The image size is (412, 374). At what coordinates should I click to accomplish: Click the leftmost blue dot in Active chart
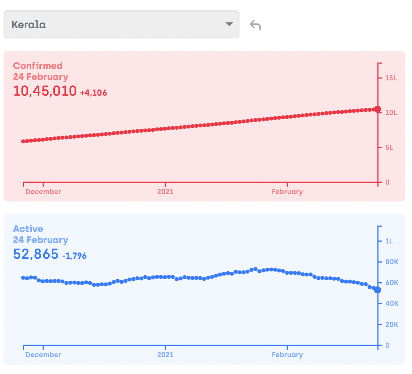(23, 278)
